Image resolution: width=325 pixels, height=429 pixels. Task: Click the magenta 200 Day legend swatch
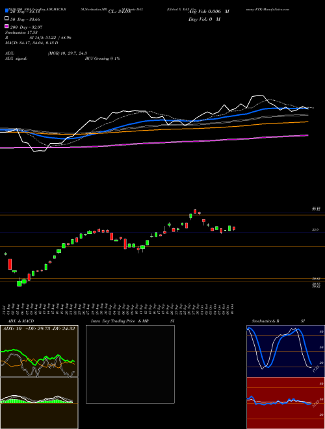6,27
